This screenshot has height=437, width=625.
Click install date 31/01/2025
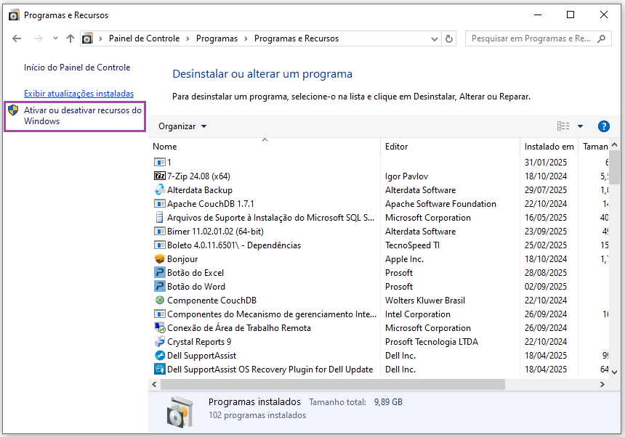pos(546,163)
